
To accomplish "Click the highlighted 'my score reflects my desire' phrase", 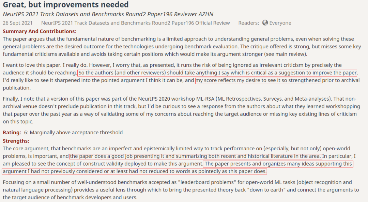I will tap(258, 80).
